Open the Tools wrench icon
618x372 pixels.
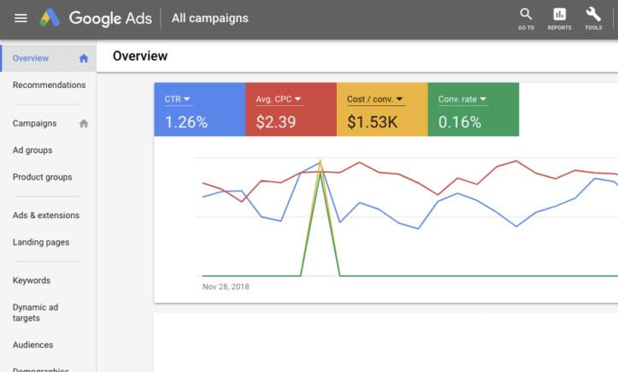coord(593,16)
